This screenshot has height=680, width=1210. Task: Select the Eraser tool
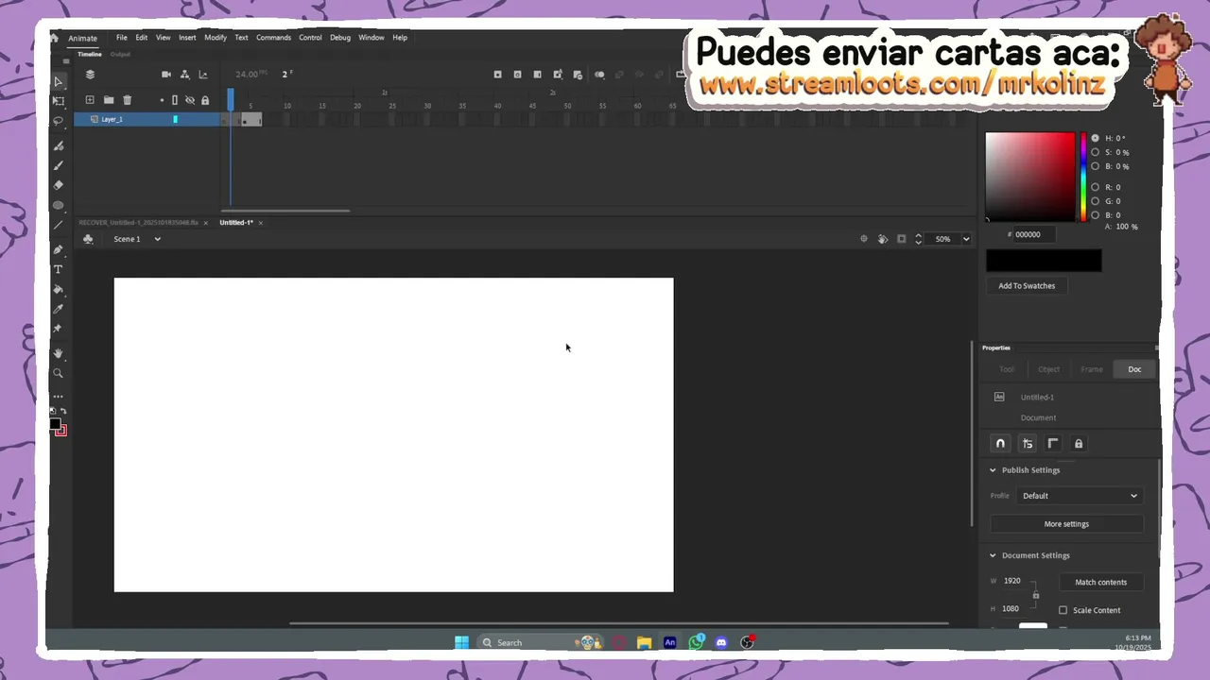pos(58,185)
